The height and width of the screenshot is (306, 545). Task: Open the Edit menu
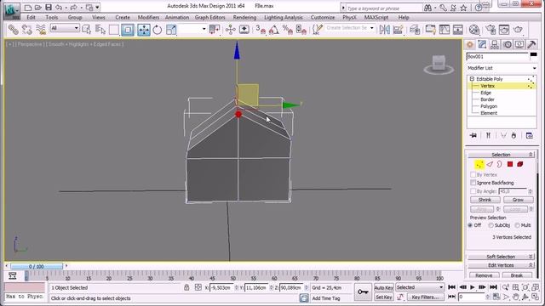point(31,17)
